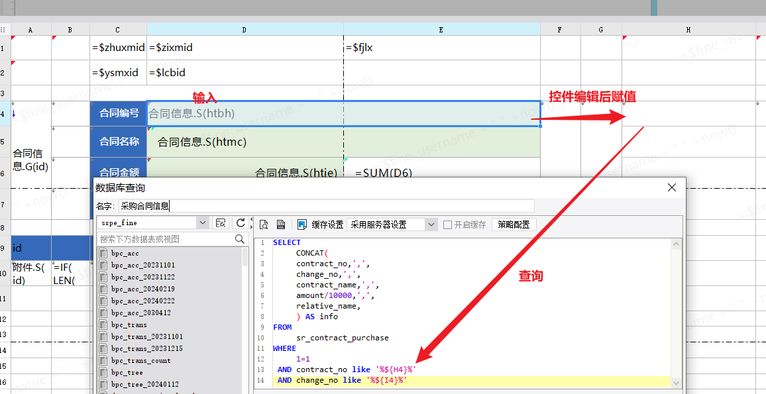Viewport: 766px width, 394px height.
Task: Click the 合同名称 label cell
Action: pos(119,142)
